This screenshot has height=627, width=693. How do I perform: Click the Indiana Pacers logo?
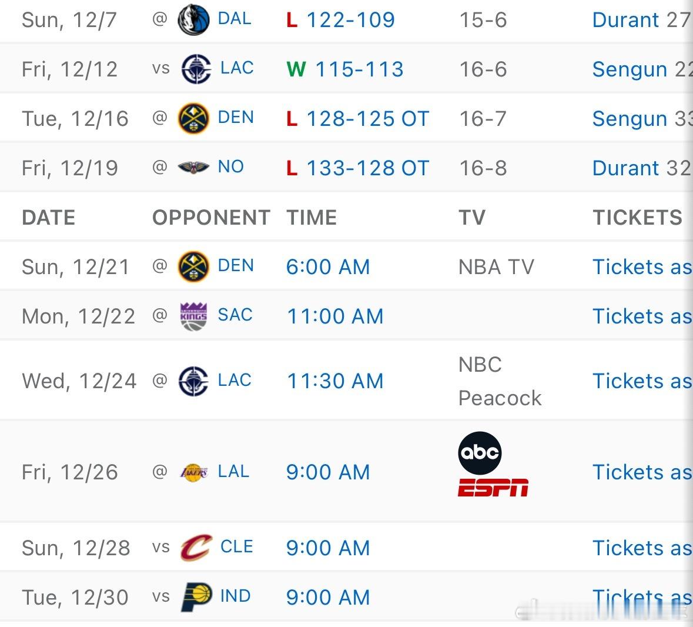[x=196, y=597]
